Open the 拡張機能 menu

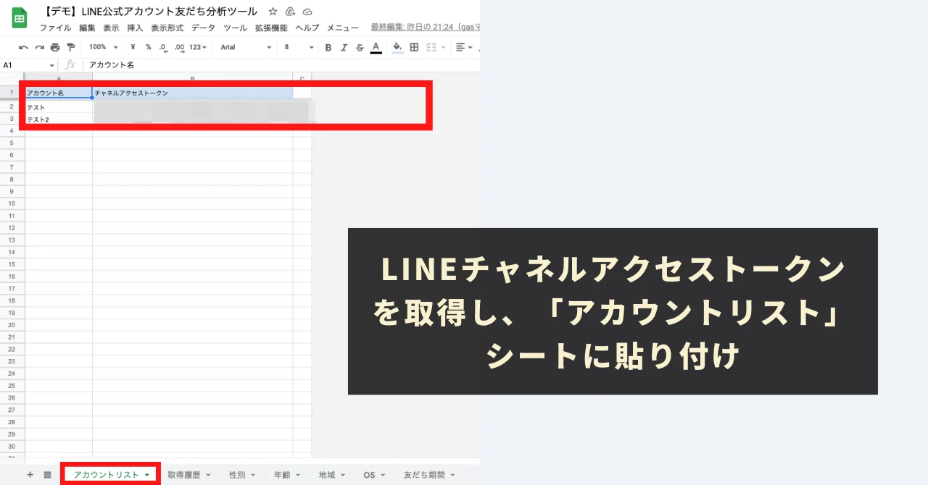[x=271, y=28]
